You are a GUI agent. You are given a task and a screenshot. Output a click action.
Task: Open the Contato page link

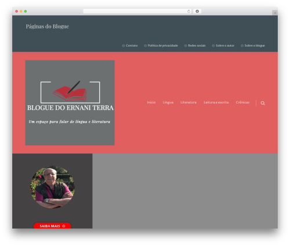click(x=132, y=45)
